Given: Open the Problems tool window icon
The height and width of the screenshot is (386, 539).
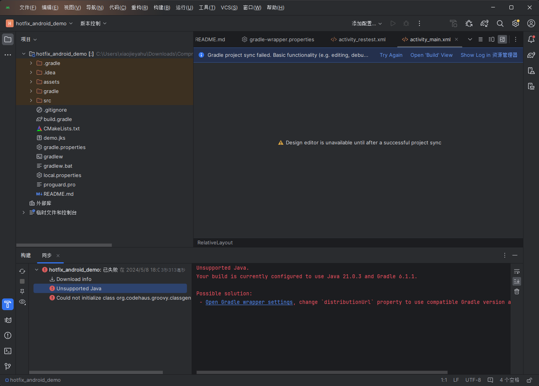Looking at the screenshot, I should 8,335.
